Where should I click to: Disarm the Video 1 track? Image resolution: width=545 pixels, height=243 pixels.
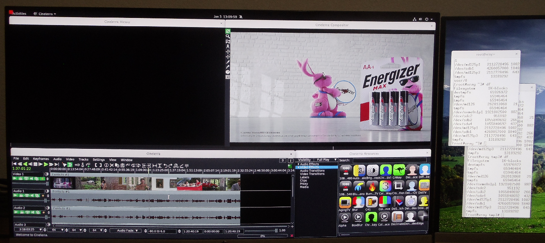[21, 179]
